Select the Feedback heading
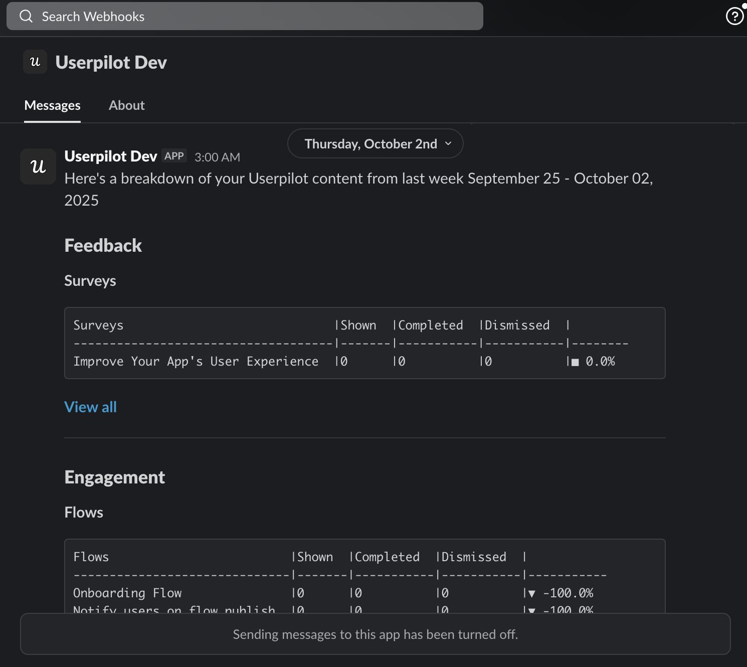 coord(103,246)
